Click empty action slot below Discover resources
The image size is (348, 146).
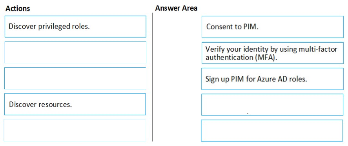coord(75,130)
